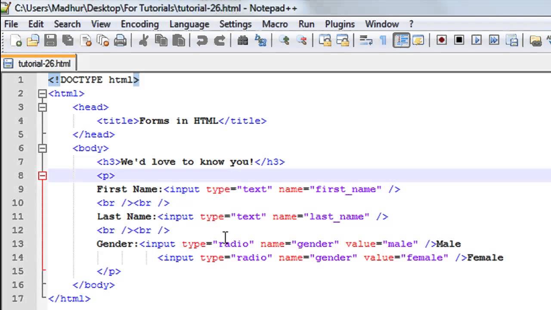Open the Window menu

pyautogui.click(x=382, y=24)
